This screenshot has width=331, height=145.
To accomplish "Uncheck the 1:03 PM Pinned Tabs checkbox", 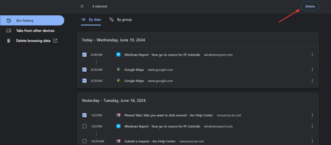I will (84, 115).
